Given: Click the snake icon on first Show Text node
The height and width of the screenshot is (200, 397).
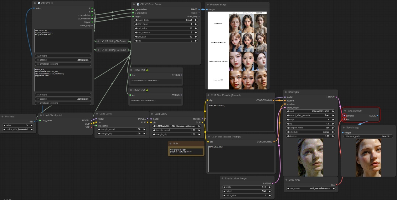Looking at the screenshot, I should 147,70.
